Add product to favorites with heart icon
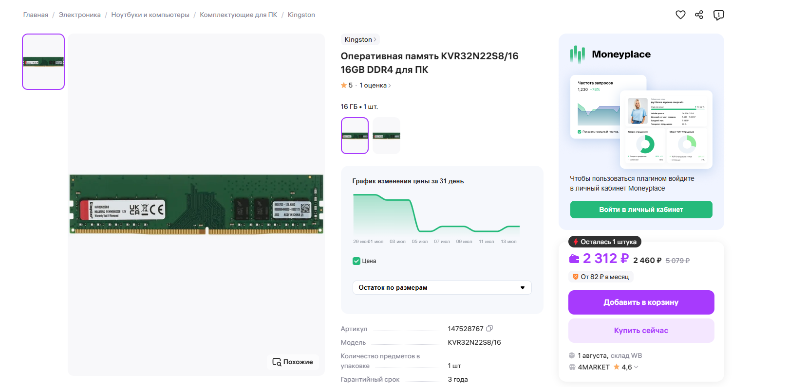Viewport: 788px width, 387px height. (680, 15)
